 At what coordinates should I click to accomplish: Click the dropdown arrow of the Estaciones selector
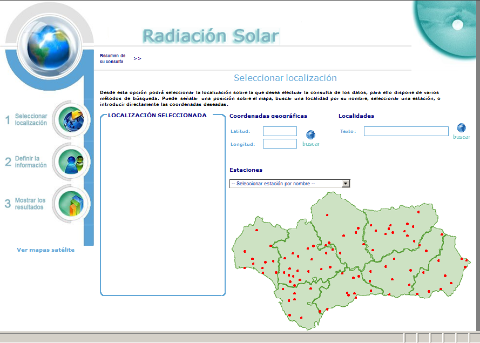[346, 183]
